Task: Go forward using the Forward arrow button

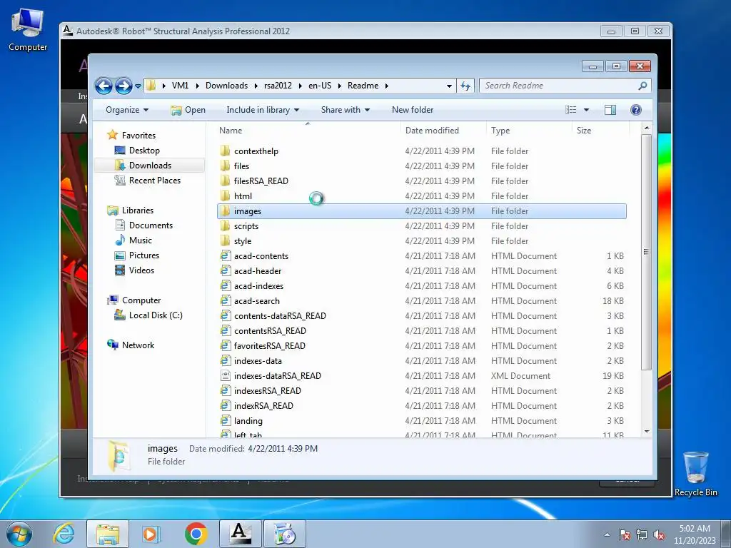Action: [123, 86]
